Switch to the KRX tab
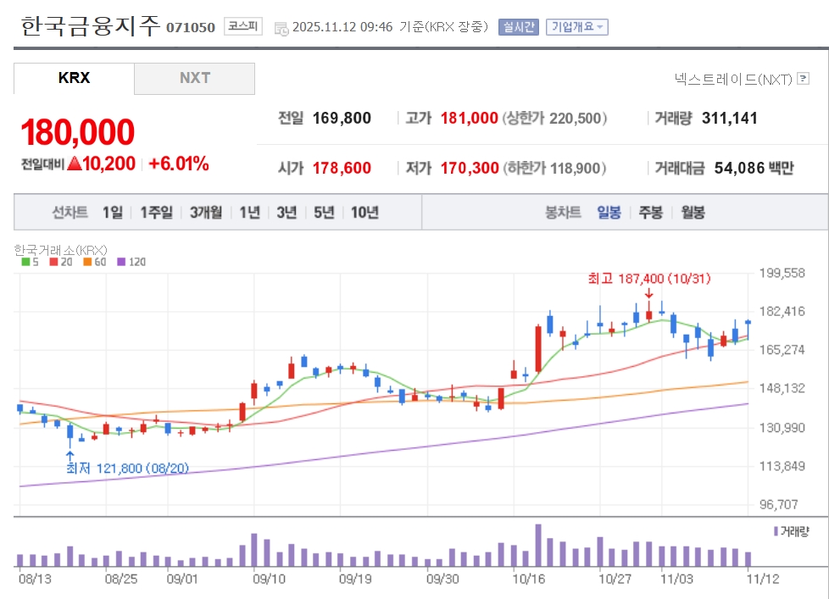 click(74, 78)
